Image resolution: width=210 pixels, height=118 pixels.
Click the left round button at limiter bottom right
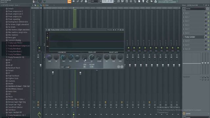pos(118,67)
